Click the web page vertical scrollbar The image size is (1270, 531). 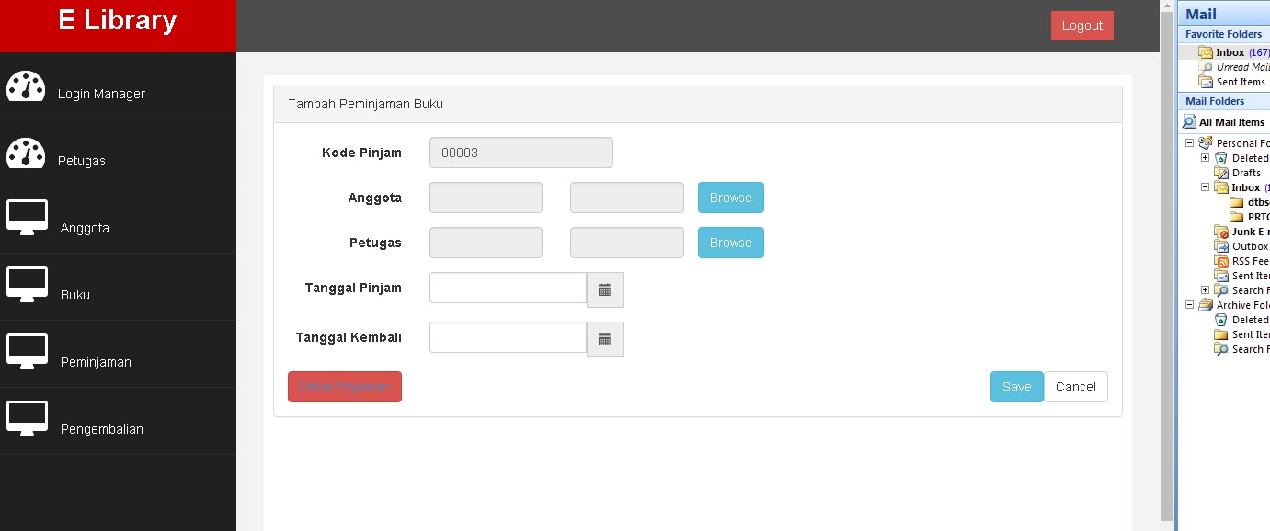(1168, 265)
